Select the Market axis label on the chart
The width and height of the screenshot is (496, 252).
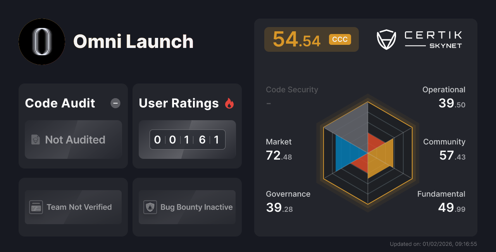click(x=279, y=142)
